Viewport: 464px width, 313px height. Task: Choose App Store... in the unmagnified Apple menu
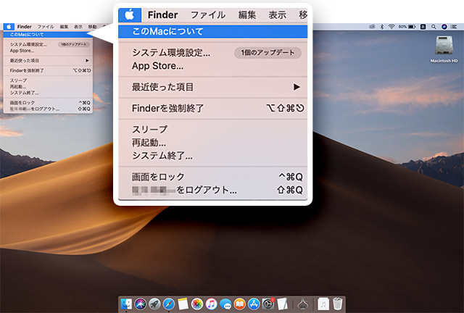tap(48, 51)
